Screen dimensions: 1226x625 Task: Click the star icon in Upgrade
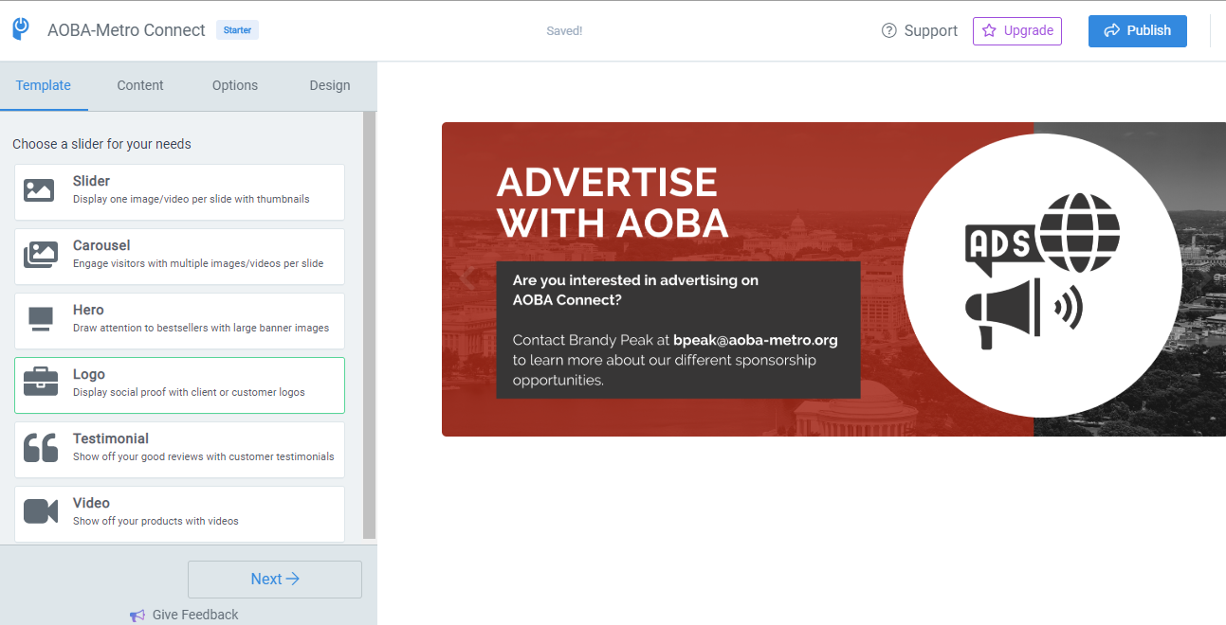coord(989,30)
